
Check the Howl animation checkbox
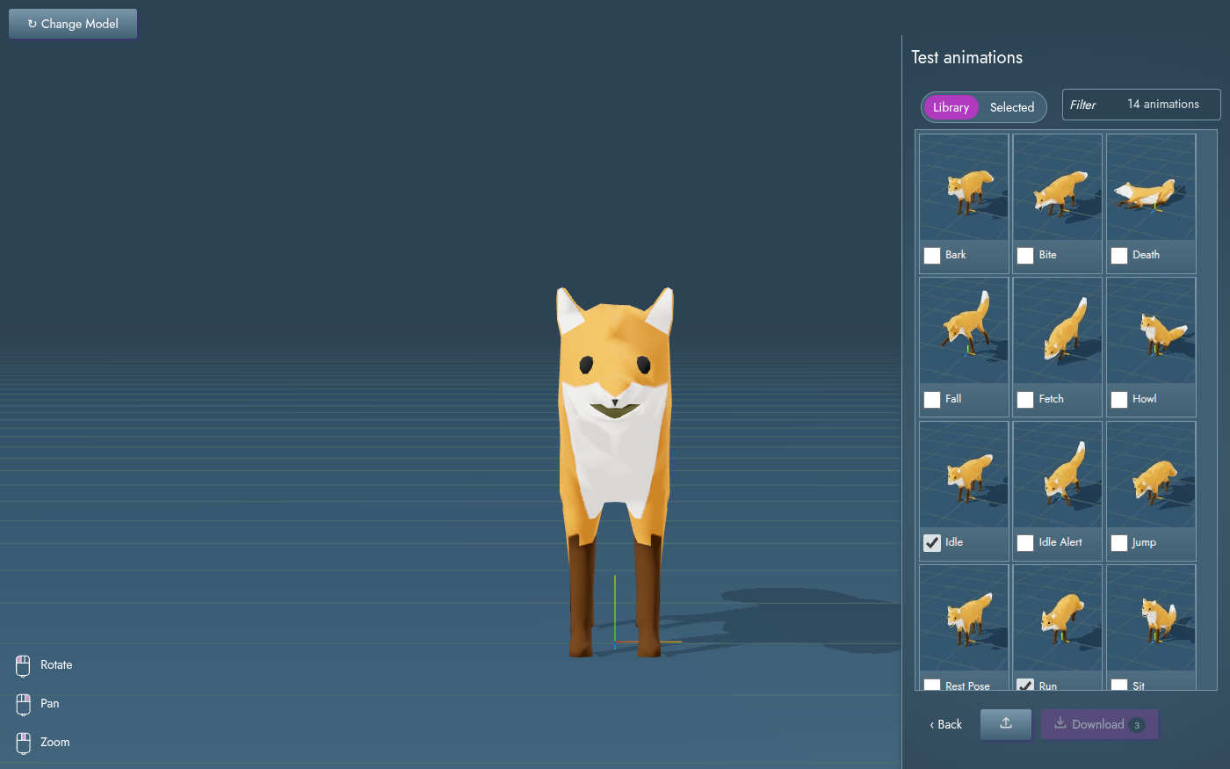pyautogui.click(x=1119, y=400)
